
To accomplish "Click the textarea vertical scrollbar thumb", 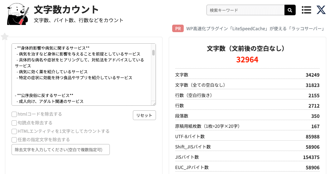I will pos(153,52).
